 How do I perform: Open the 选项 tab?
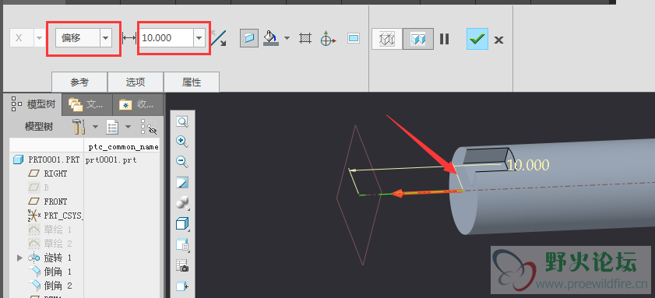click(136, 82)
